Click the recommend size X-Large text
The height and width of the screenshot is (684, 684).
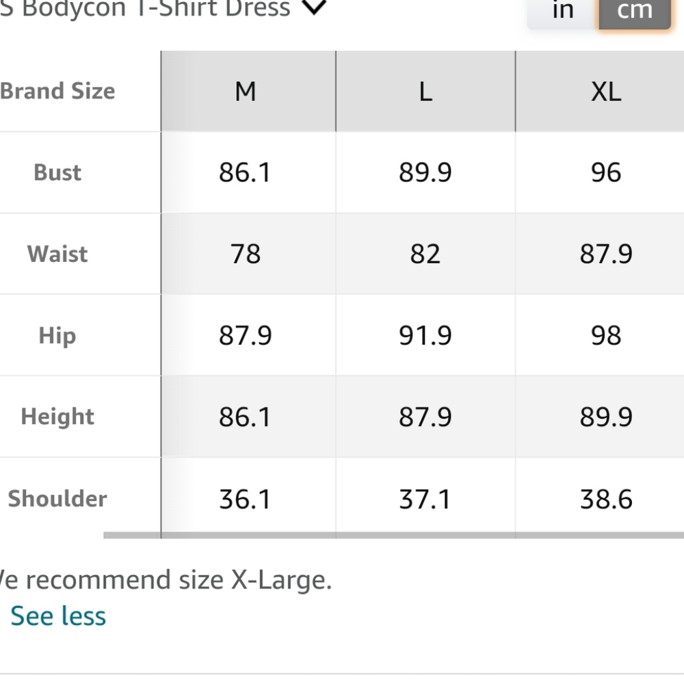(x=168, y=580)
